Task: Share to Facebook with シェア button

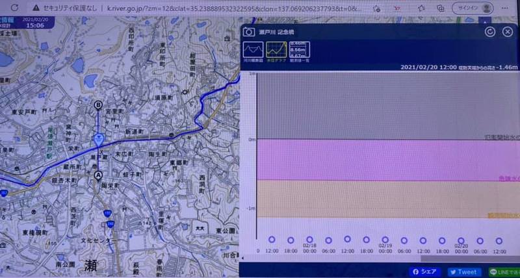Action: [x=426, y=272]
